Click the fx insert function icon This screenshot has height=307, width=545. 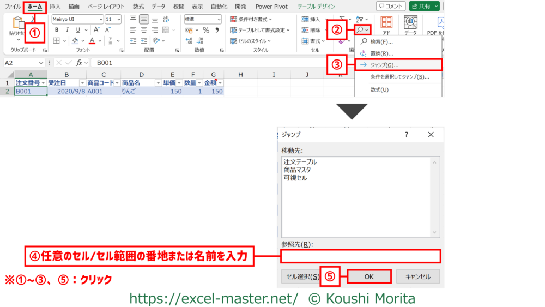[80, 63]
